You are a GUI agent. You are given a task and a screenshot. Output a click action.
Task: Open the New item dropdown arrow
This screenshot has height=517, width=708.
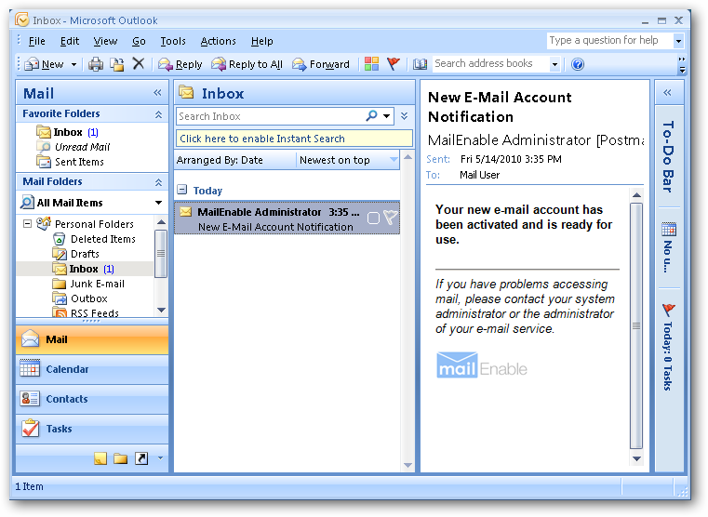pyautogui.click(x=73, y=64)
